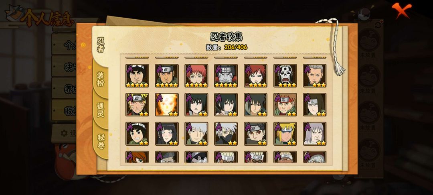Close the panel with the orange X
Image resolution: width=433 pixels, height=195 pixels.
tap(401, 10)
